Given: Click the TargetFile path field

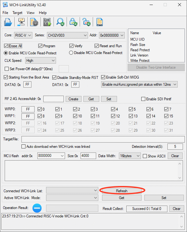Looking at the screenshot, I should [x=103, y=139].
